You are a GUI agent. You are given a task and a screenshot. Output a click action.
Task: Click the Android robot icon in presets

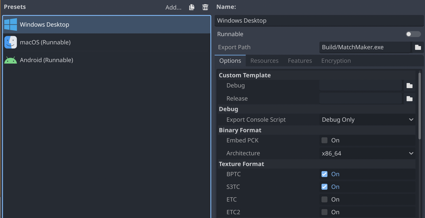[11, 60]
